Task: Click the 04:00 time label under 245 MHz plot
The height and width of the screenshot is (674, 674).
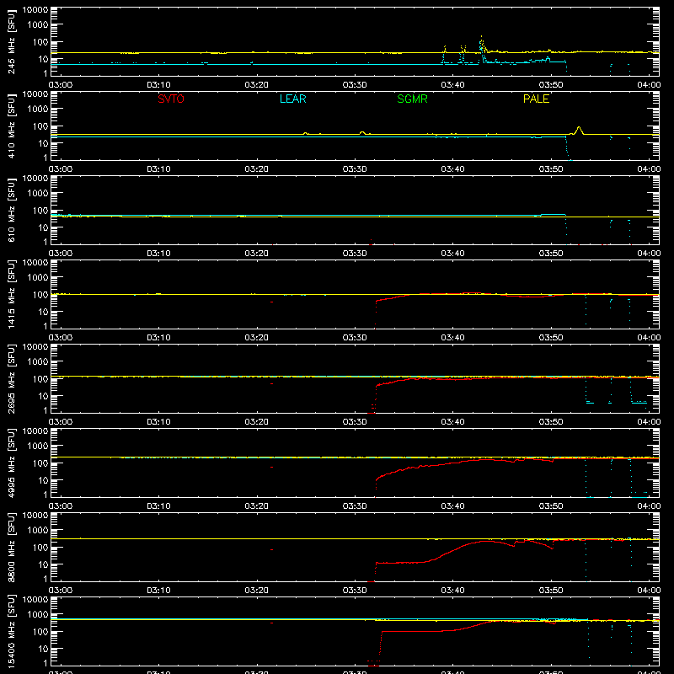Action: click(649, 85)
